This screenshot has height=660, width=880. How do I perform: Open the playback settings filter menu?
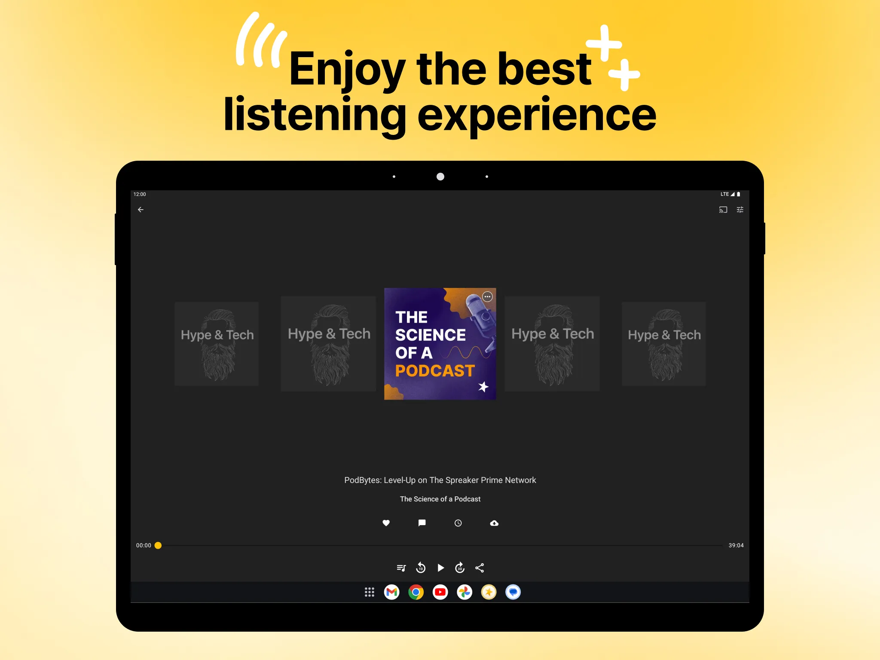739,210
